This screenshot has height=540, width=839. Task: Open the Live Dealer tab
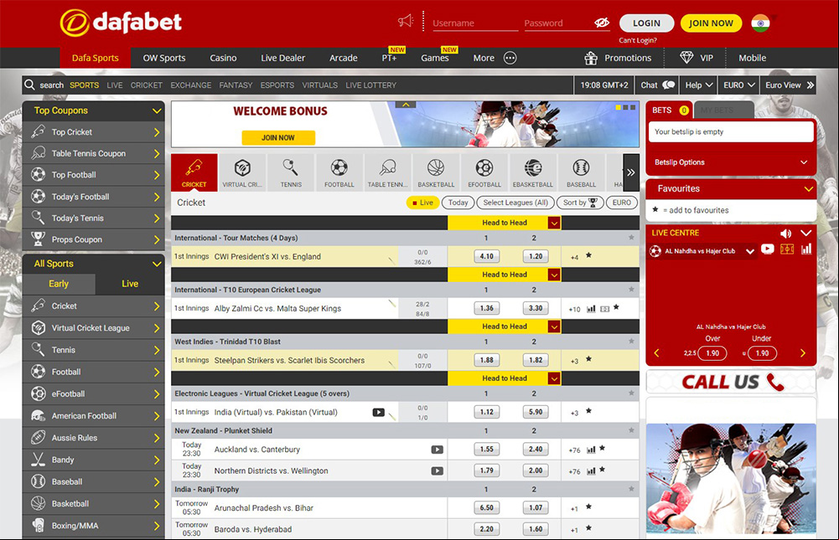pyautogui.click(x=283, y=58)
